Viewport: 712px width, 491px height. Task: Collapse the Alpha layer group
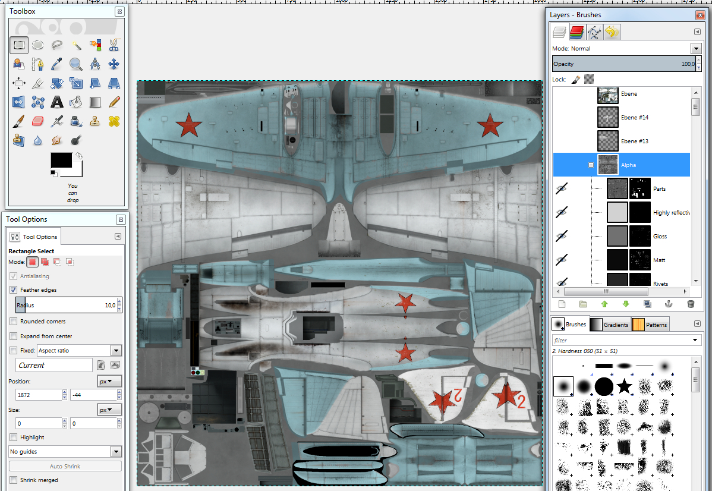pos(591,165)
